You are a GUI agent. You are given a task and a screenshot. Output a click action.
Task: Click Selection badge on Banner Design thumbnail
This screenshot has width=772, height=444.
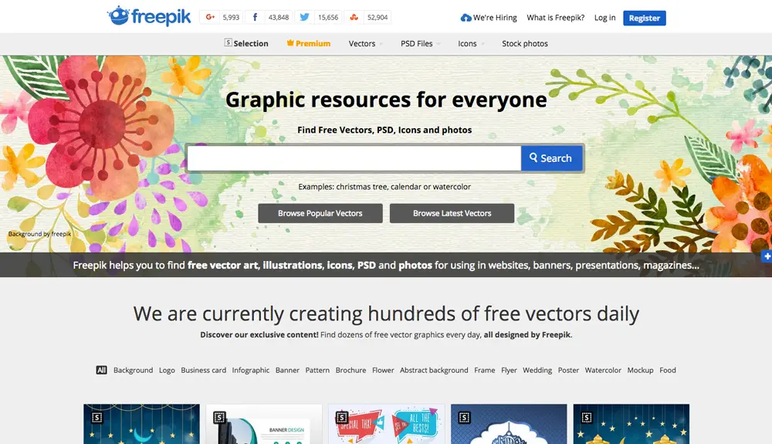pyautogui.click(x=219, y=418)
